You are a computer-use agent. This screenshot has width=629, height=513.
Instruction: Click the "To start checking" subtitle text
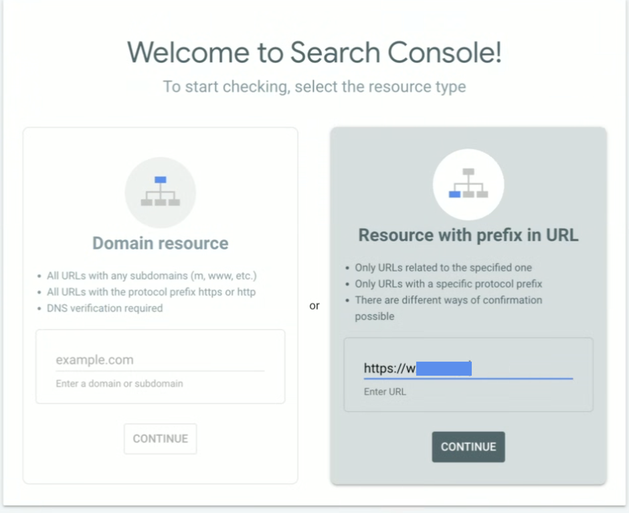click(x=314, y=86)
